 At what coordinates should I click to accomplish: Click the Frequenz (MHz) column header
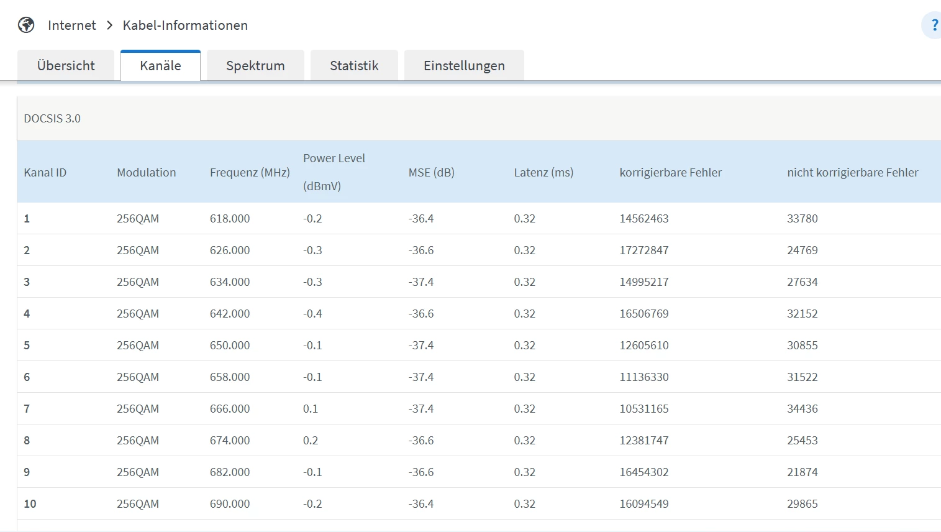tap(250, 173)
